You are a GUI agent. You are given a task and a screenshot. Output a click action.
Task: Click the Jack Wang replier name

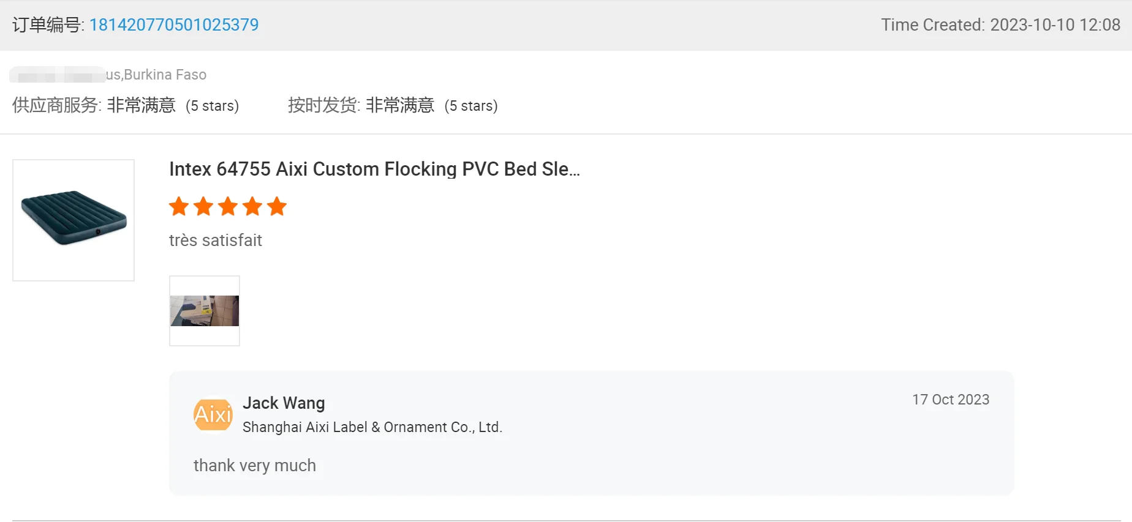284,403
